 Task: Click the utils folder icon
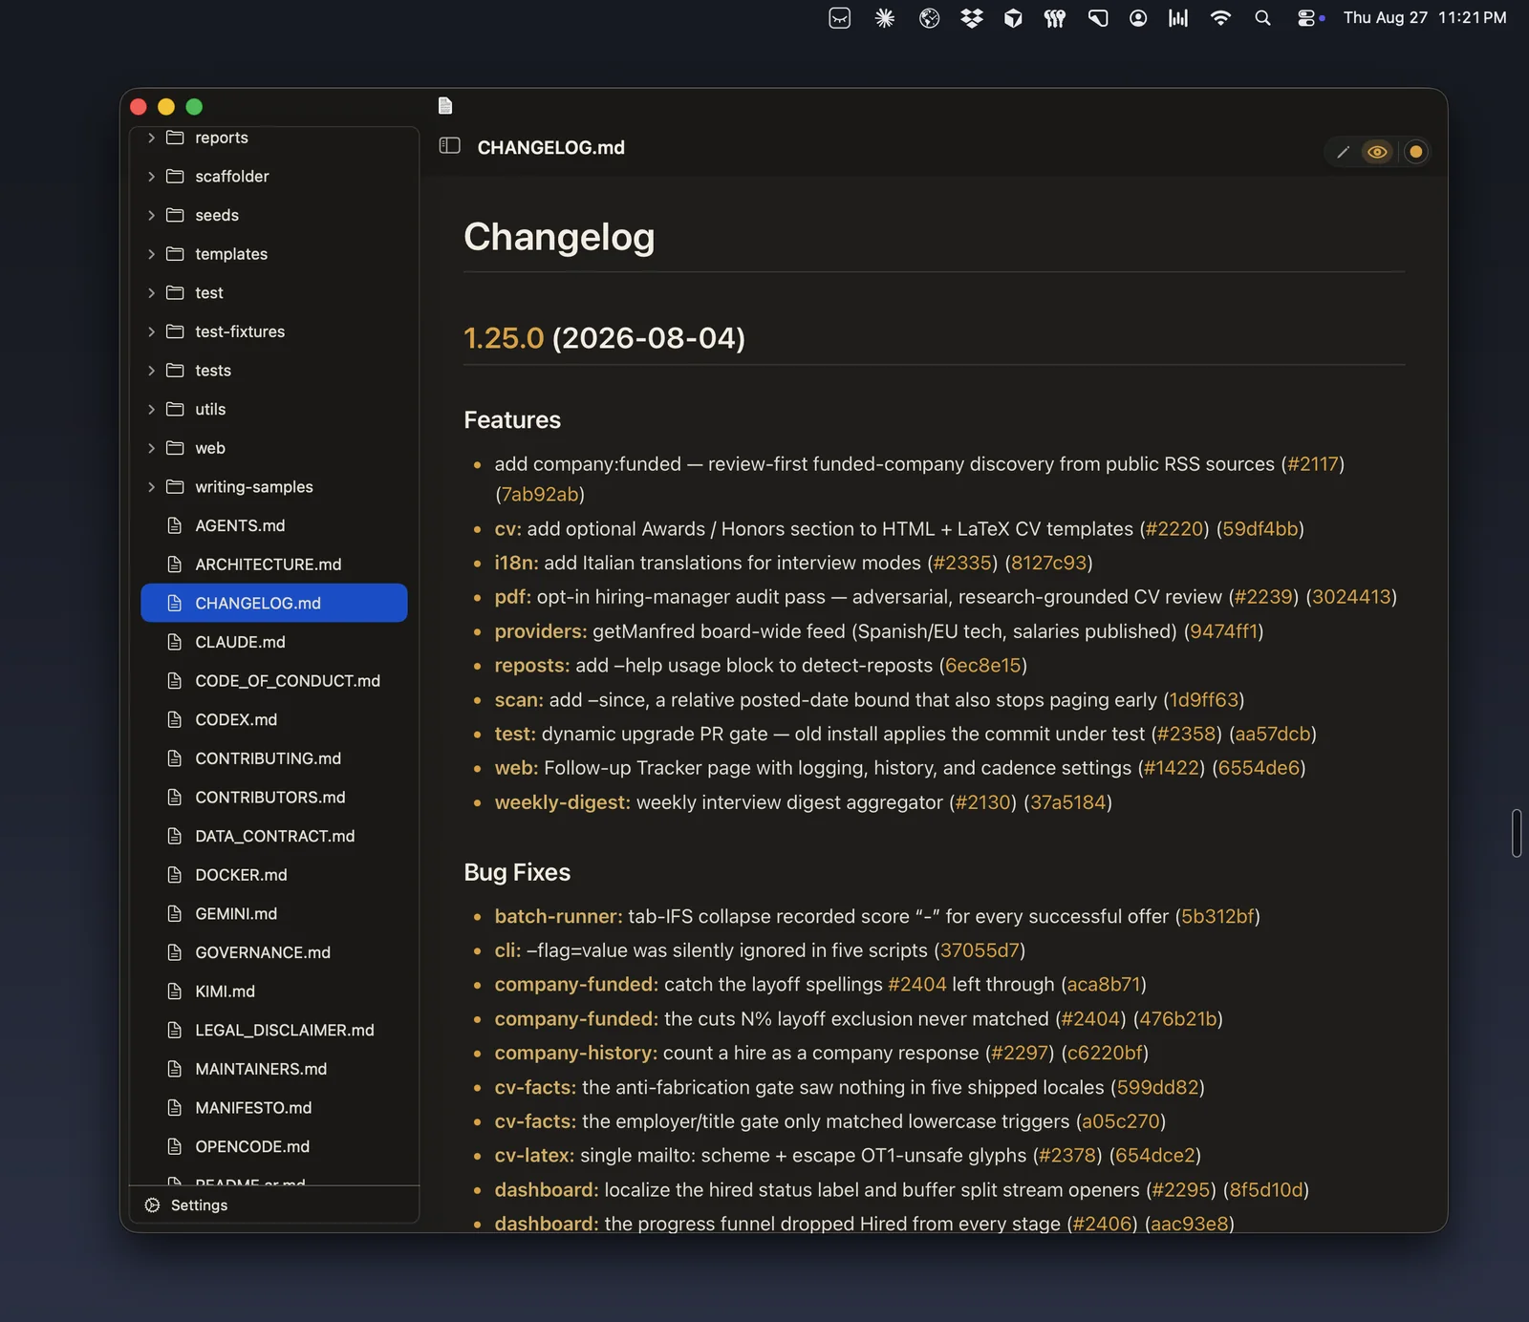(x=175, y=410)
